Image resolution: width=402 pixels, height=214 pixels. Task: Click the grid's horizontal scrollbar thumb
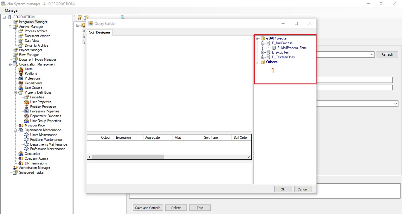click(x=128, y=157)
